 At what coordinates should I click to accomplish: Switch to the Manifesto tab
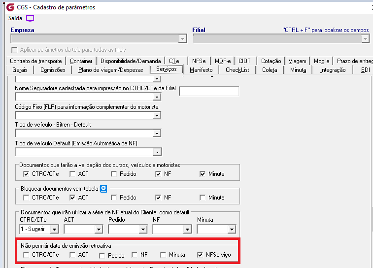click(201, 70)
